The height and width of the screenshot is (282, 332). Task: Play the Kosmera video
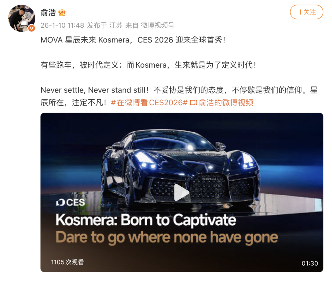(x=182, y=193)
